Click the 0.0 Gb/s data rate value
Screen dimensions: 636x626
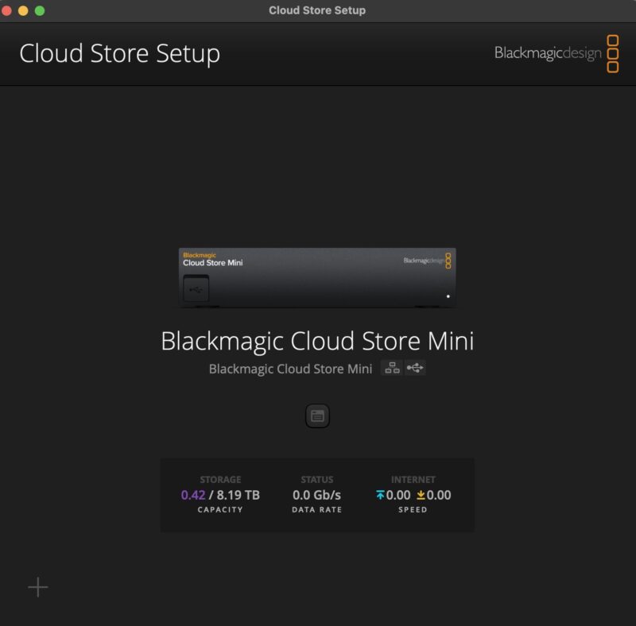pyautogui.click(x=316, y=494)
